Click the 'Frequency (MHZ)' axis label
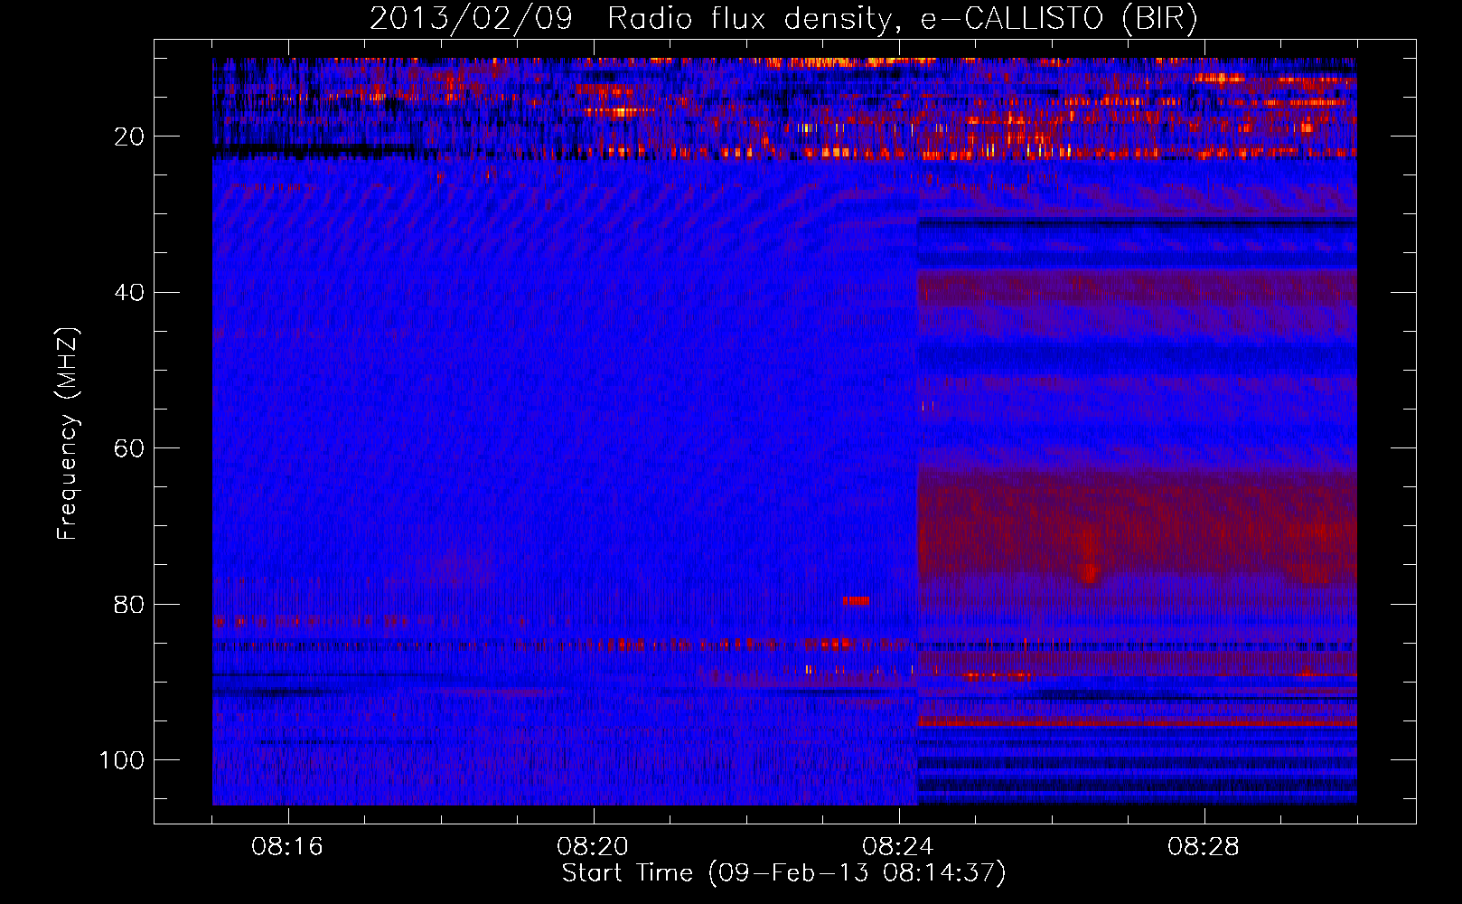This screenshot has height=904, width=1462. tap(68, 434)
